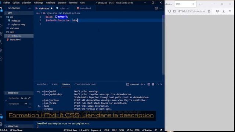Switch to the SORTIE panel tab
Viewport: 235px width, 132px height.
point(55,84)
